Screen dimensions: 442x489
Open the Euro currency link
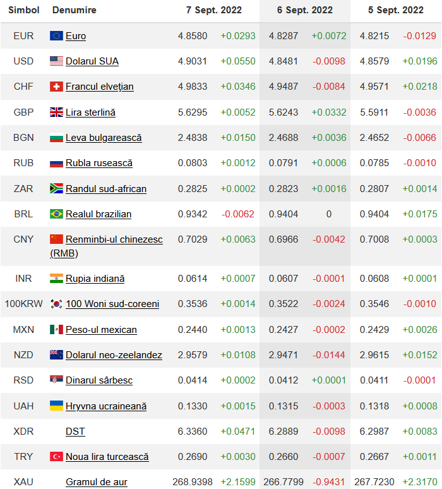pyautogui.click(x=76, y=36)
